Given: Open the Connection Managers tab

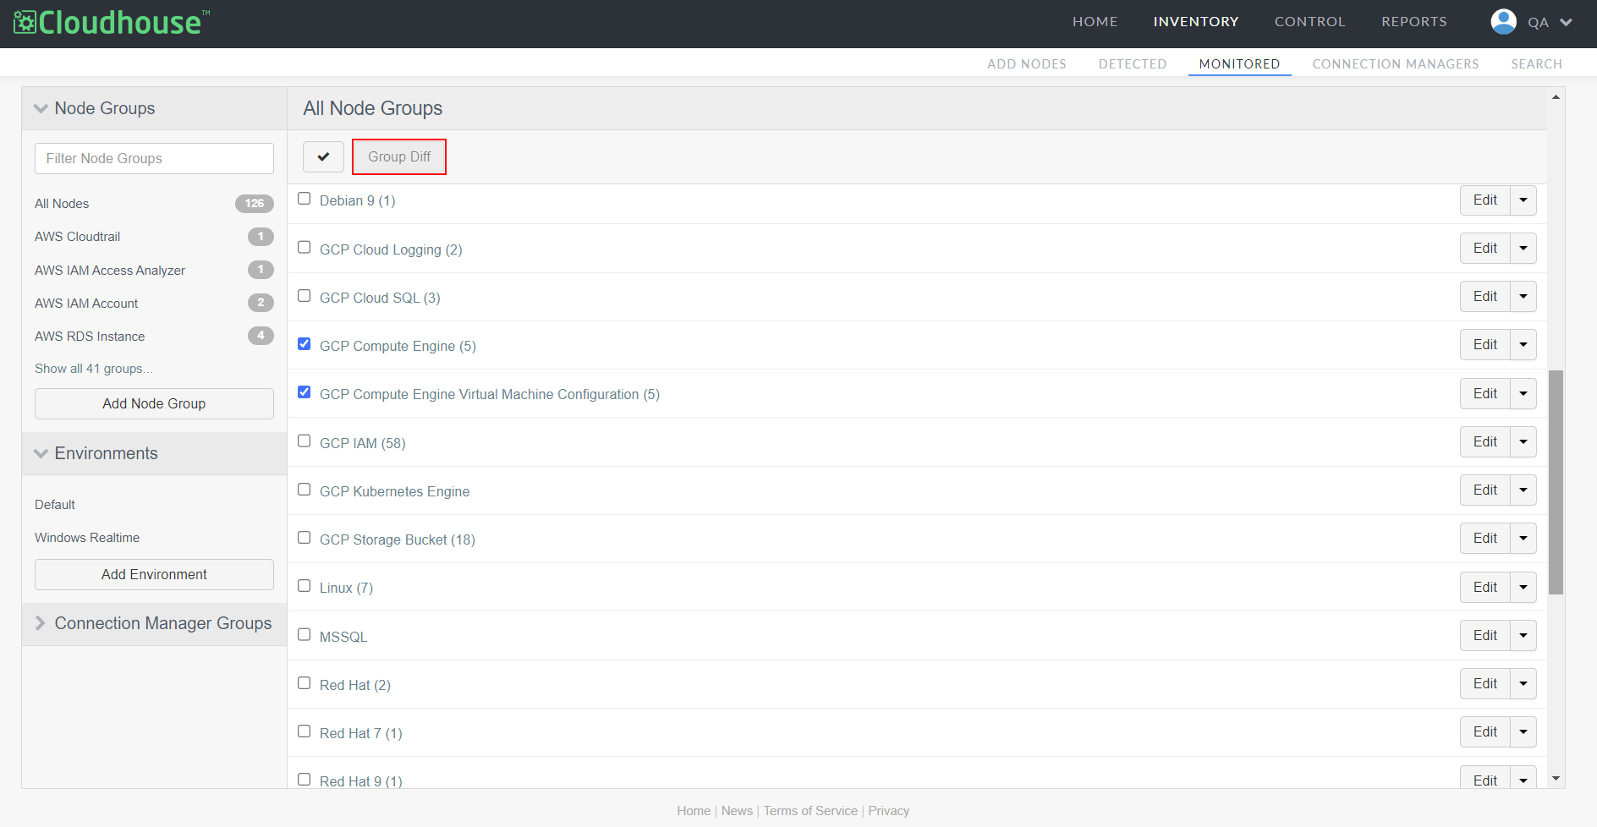Looking at the screenshot, I should [x=1396, y=64].
